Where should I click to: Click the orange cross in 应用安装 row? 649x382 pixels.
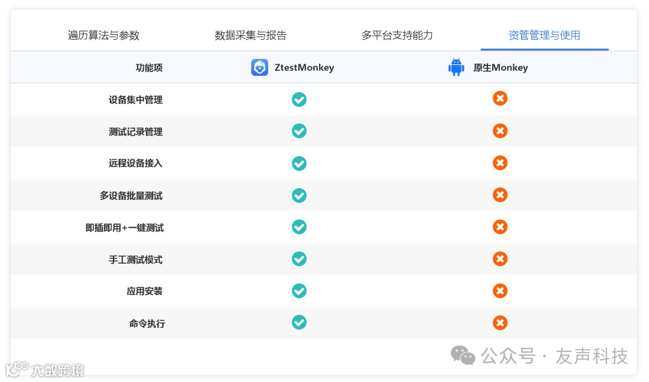[500, 291]
